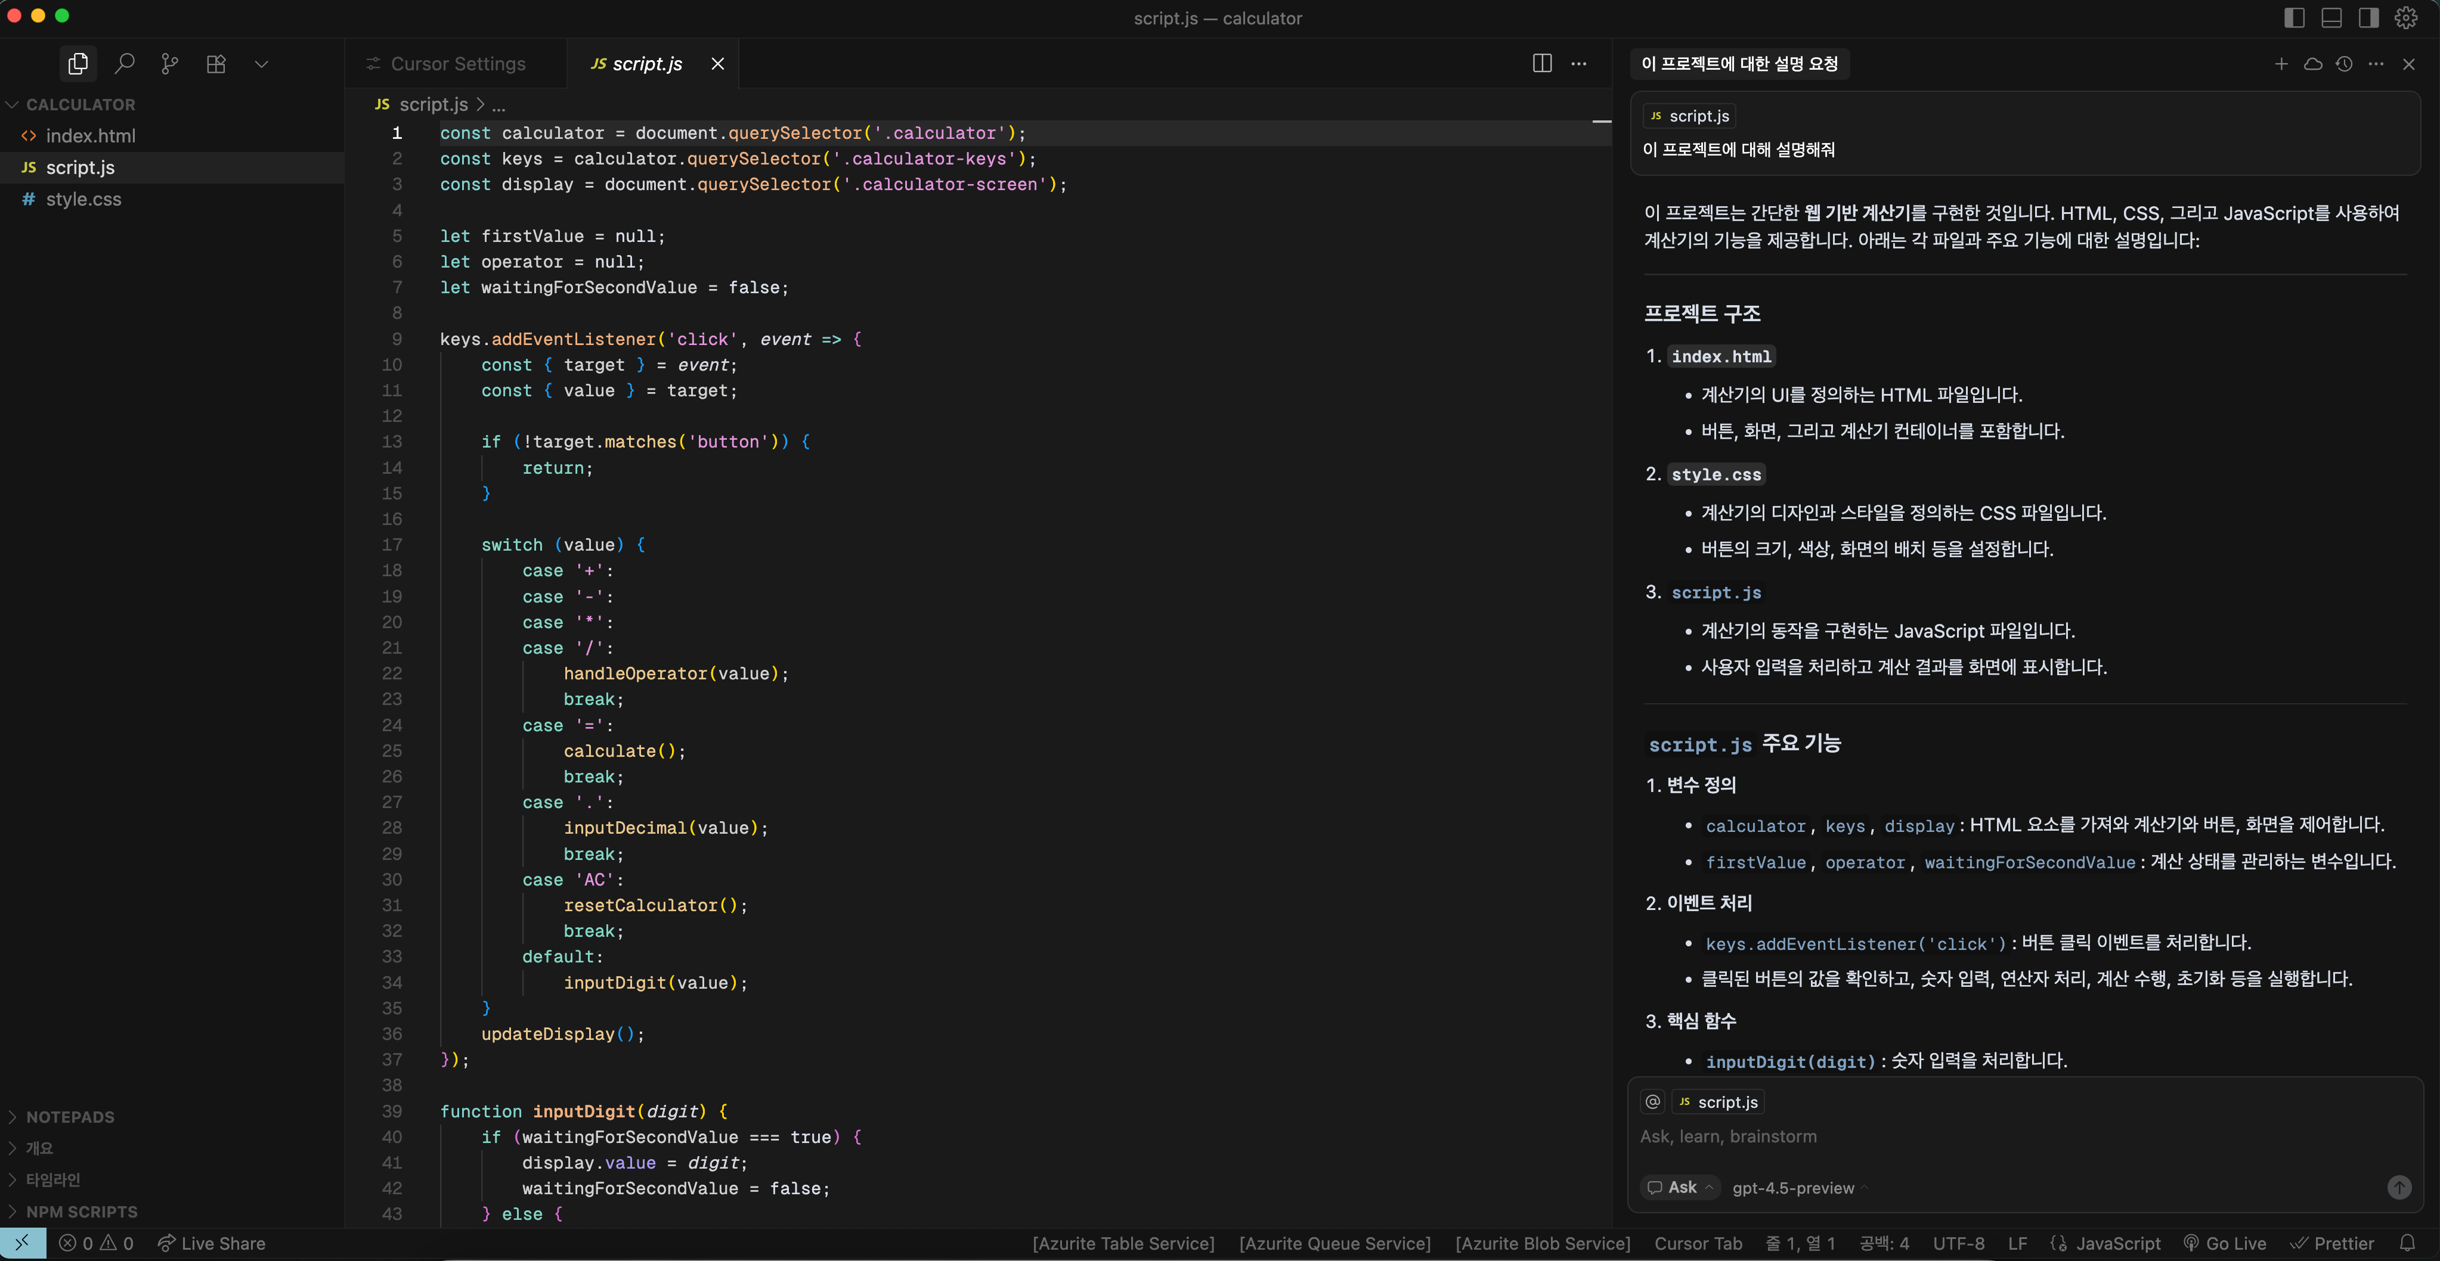Click the send message arrow button
This screenshot has height=1261, width=2440.
[2398, 1187]
